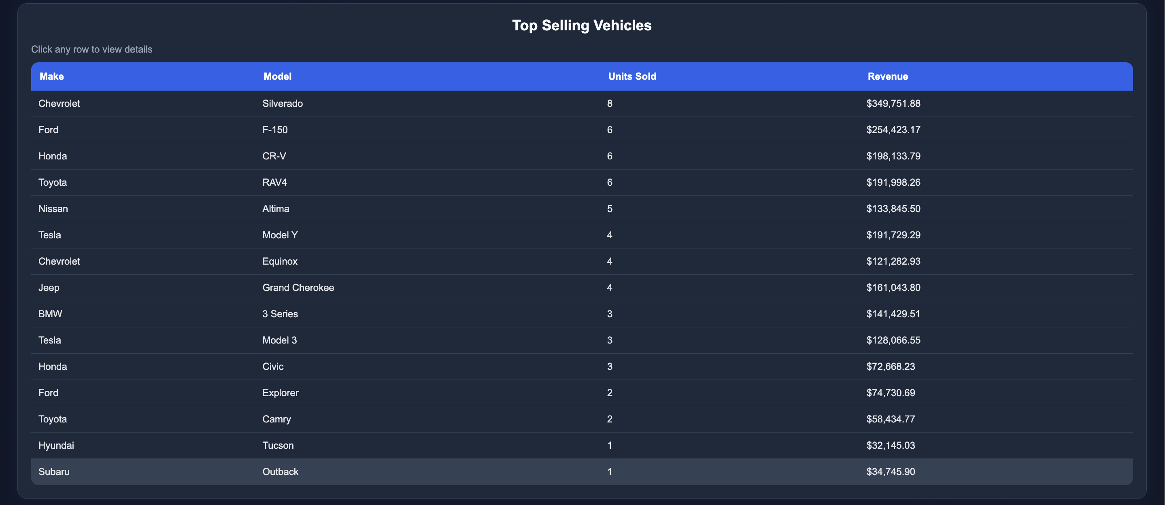
Task: Click revenue value $191,729.29
Action: [893, 235]
